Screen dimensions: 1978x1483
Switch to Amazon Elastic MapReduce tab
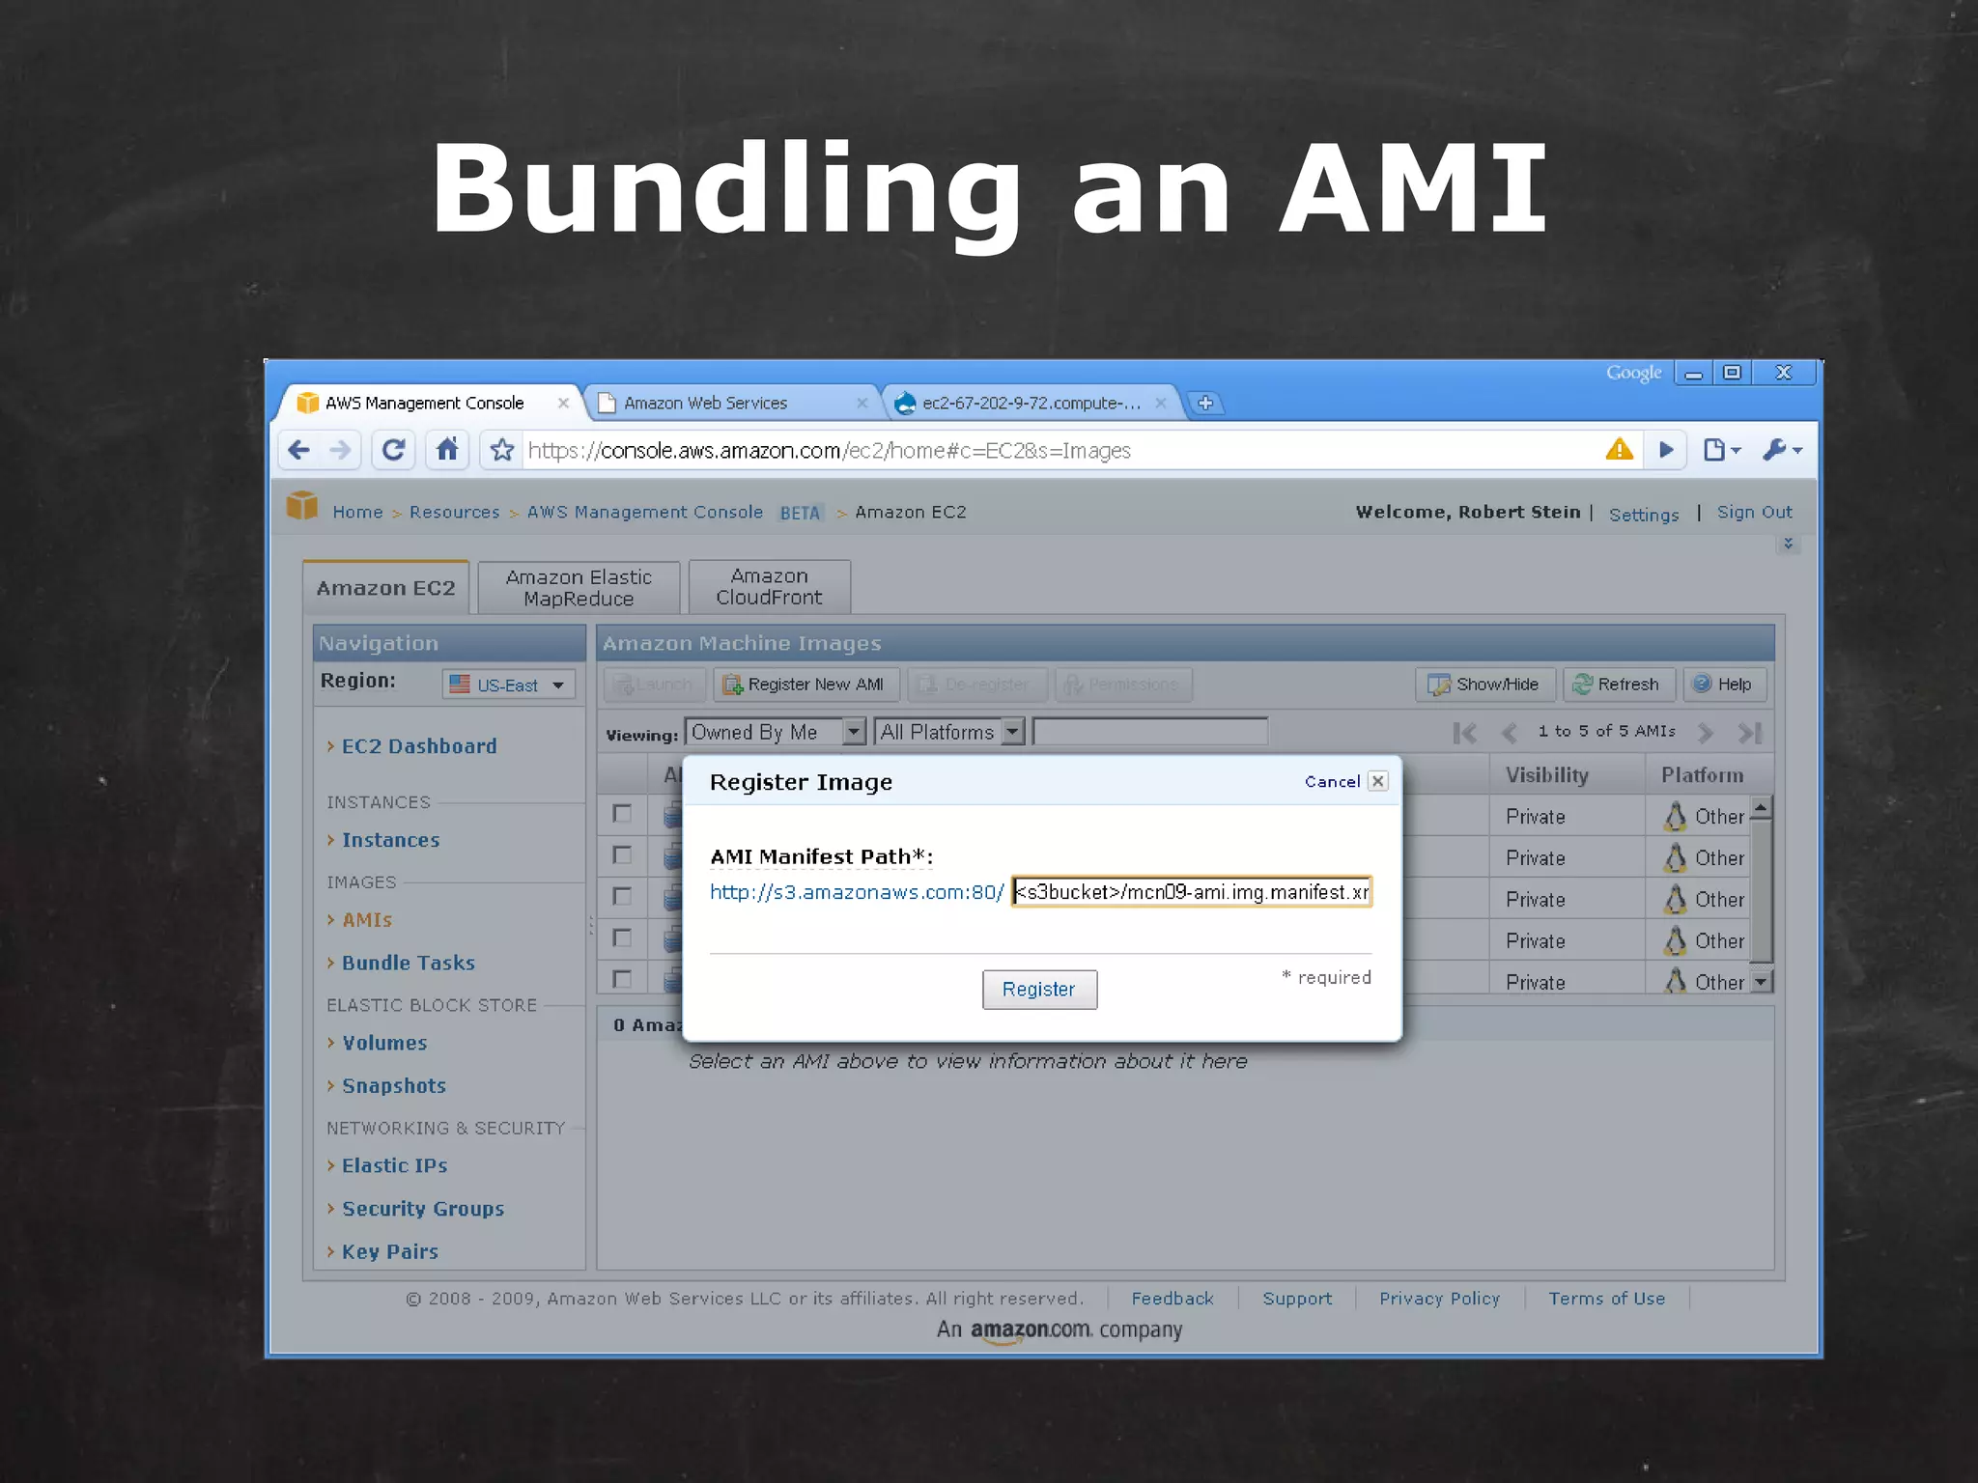(x=579, y=587)
